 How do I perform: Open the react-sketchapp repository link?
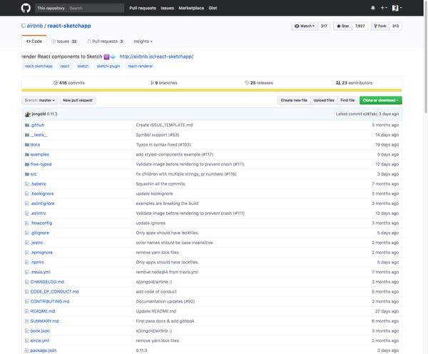69,26
